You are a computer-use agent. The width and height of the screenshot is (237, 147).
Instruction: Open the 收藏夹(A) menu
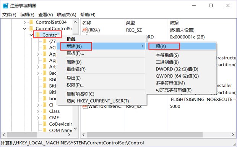coord(67,14)
